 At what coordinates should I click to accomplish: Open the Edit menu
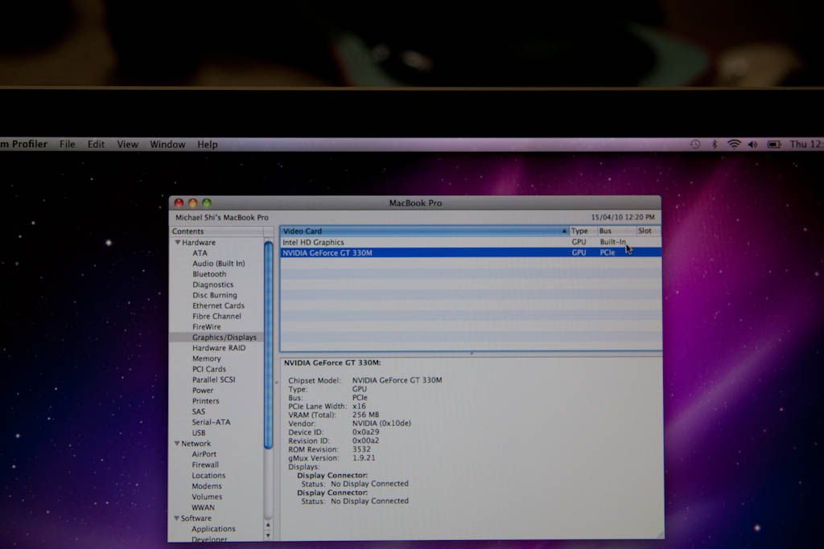96,145
